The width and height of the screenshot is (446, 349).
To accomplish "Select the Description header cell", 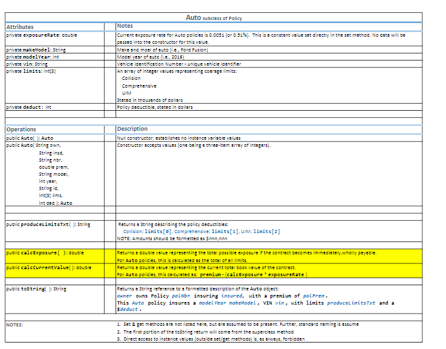I will (x=269, y=129).
